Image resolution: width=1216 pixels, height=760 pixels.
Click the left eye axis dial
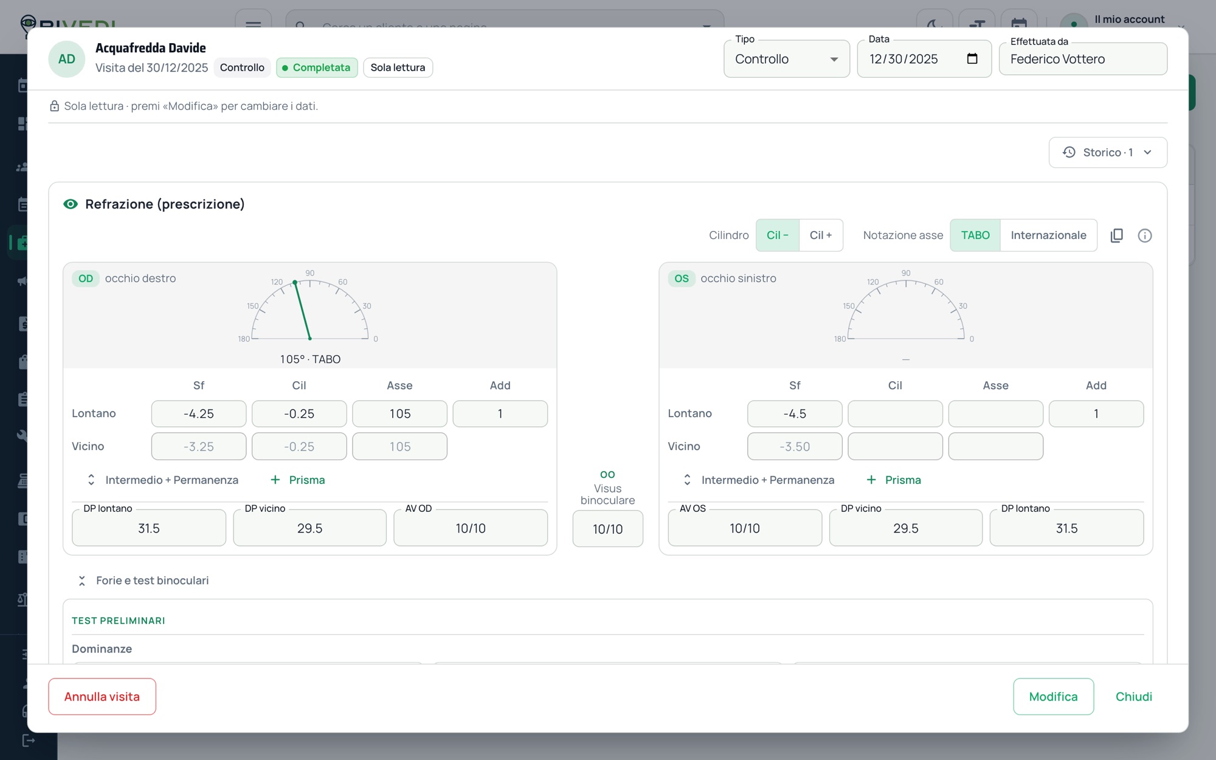[905, 309]
